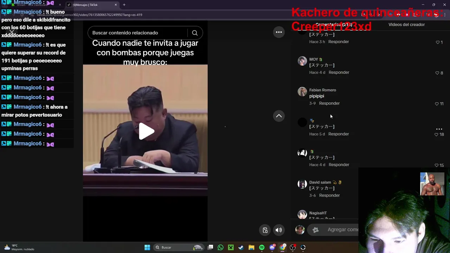The height and width of the screenshot is (253, 450).
Task: Reply to David salam's comment
Action: click(x=329, y=195)
